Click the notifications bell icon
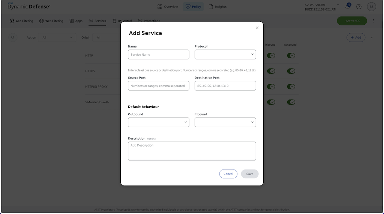 [348, 7]
